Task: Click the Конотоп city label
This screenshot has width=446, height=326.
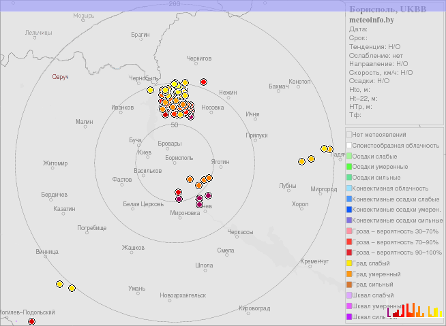Action: 299,82
